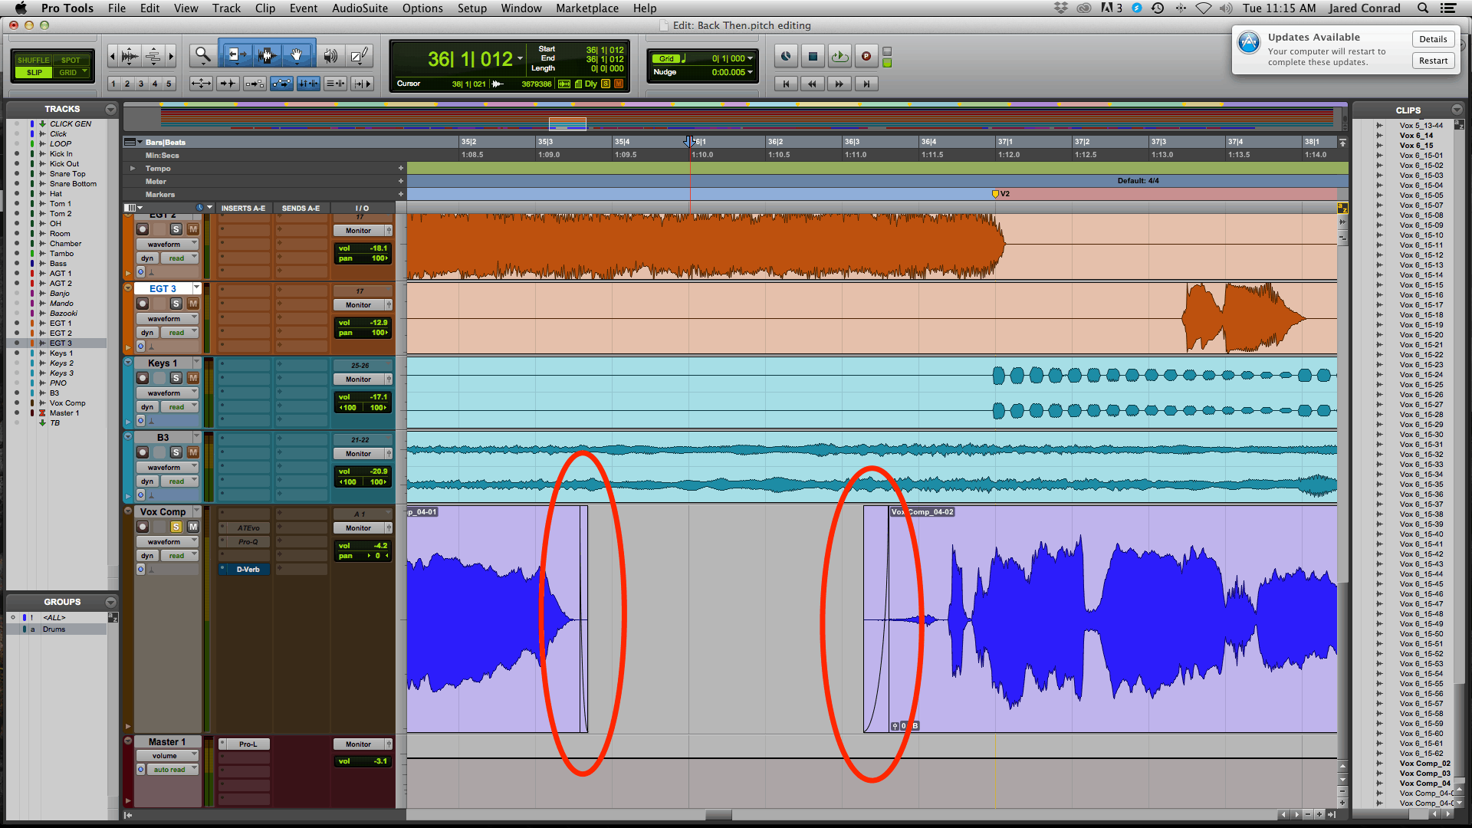Open Groups list panel menu
This screenshot has height=828, width=1472.
(110, 602)
